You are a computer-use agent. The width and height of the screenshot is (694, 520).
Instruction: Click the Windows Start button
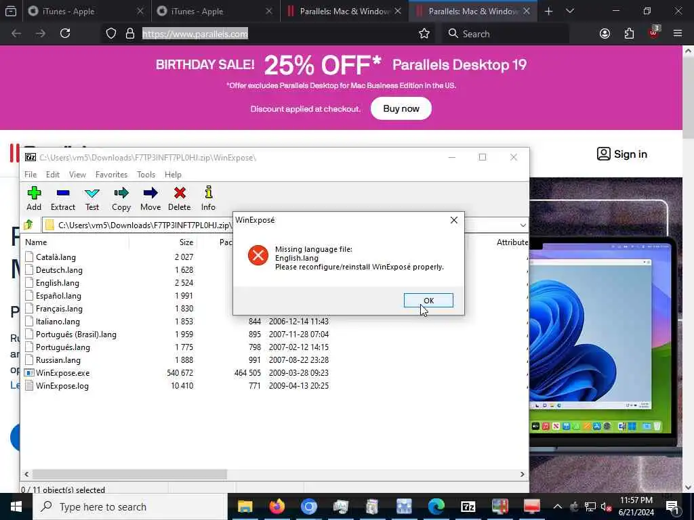click(x=16, y=506)
